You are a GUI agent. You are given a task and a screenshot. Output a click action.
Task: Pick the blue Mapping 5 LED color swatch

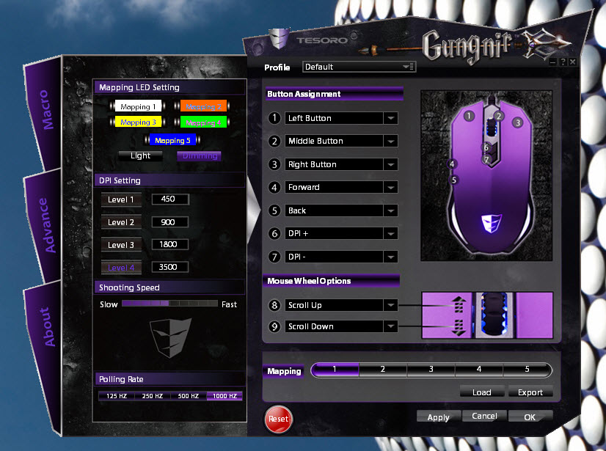coord(172,140)
